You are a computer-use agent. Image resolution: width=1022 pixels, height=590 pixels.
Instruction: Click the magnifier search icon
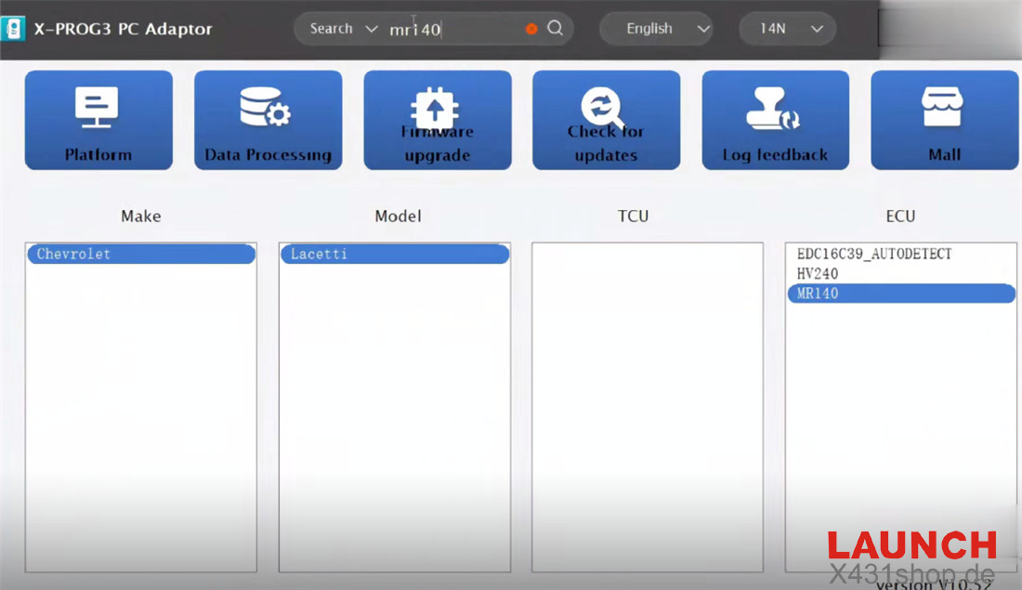(555, 28)
